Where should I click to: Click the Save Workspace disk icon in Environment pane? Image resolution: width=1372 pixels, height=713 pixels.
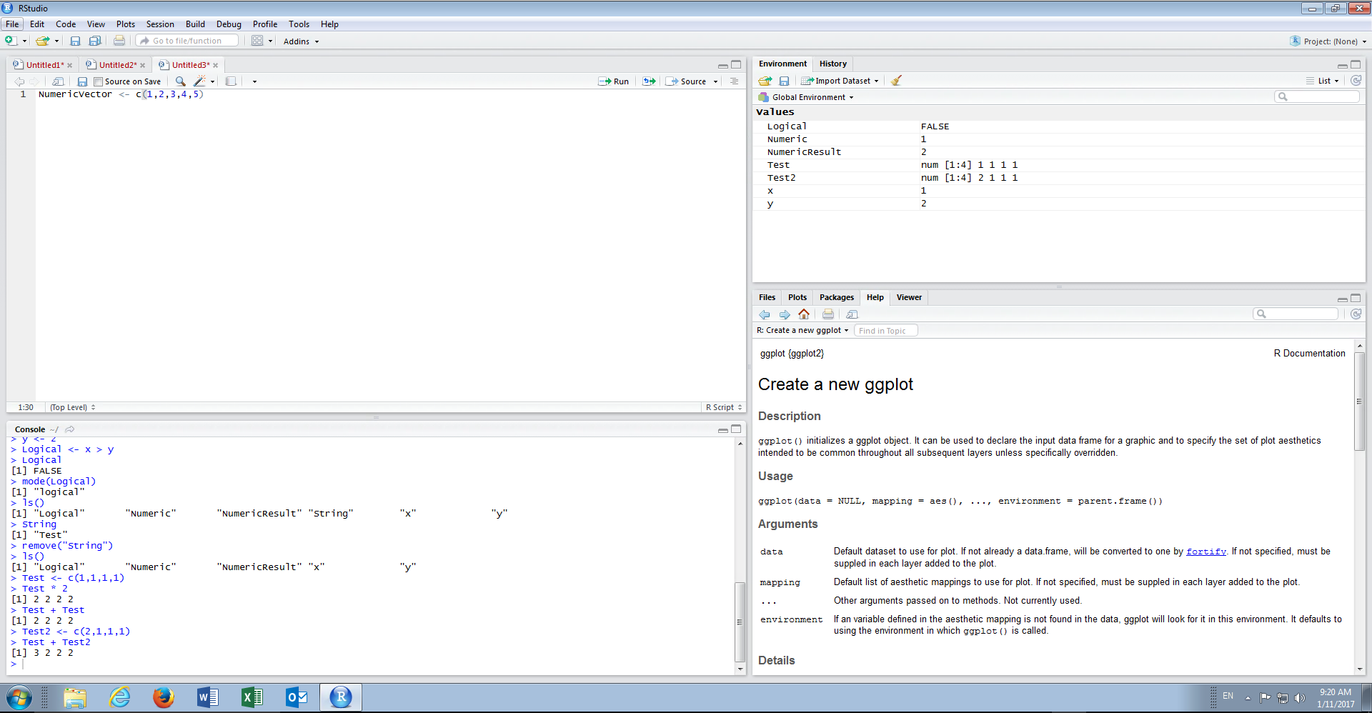point(784,81)
